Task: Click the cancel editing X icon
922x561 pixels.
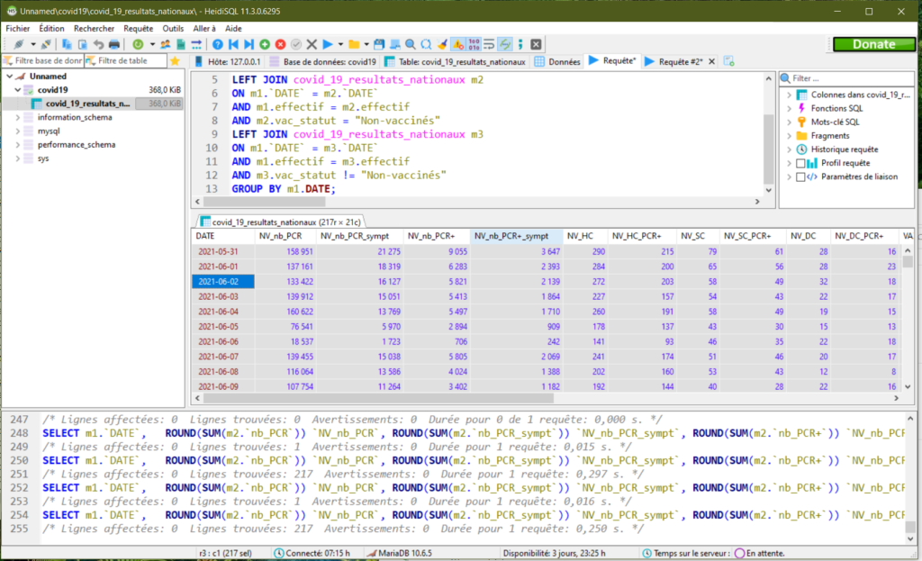Action: tap(312, 44)
